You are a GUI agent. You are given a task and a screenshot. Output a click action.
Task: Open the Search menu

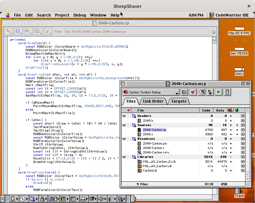pyautogui.click(x=44, y=15)
